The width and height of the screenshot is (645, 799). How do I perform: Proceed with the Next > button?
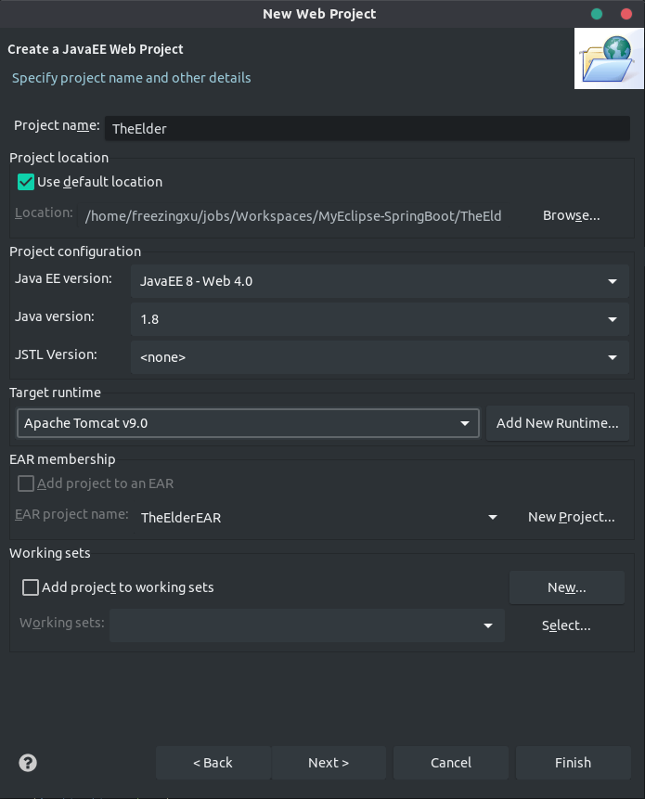coord(329,763)
